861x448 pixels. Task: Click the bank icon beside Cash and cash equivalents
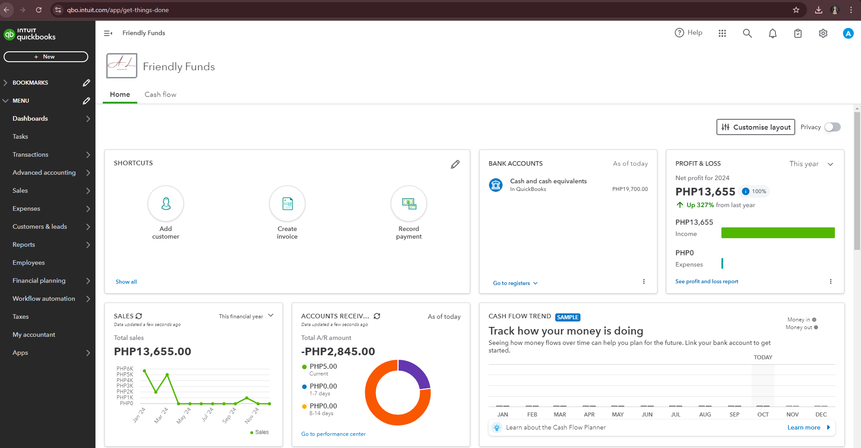tap(496, 185)
